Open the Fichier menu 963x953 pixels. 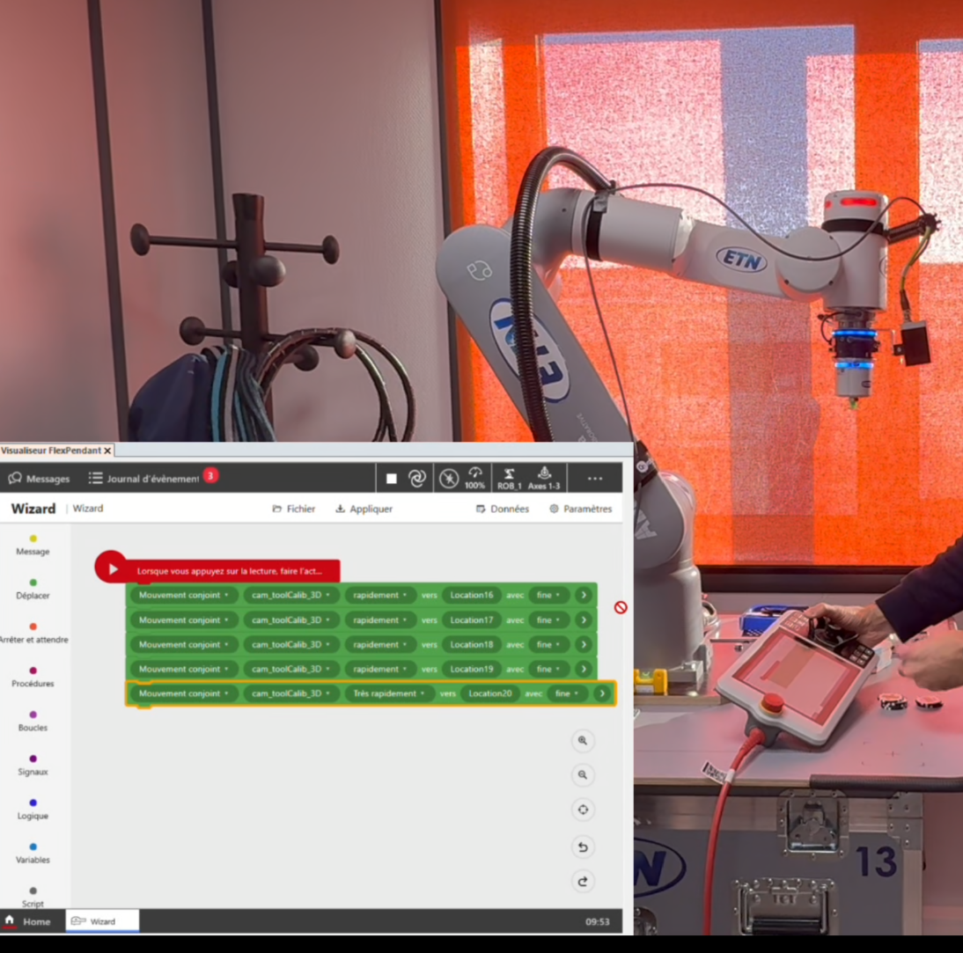(x=294, y=509)
